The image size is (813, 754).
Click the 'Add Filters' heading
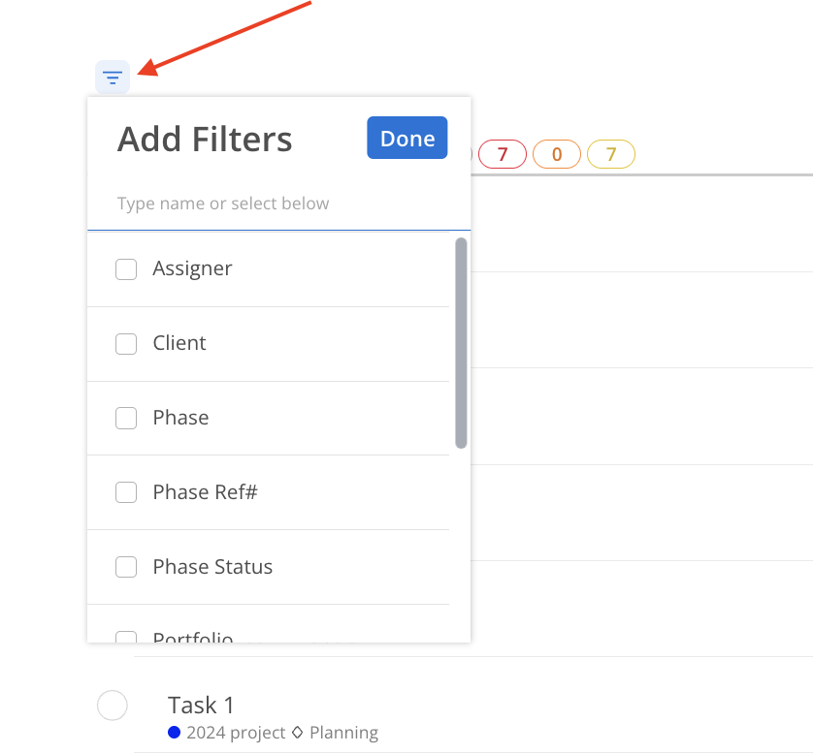pos(205,140)
